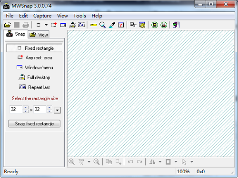Select Full desktop snap mode
Screen dimensions: 238x178
(x=34, y=77)
